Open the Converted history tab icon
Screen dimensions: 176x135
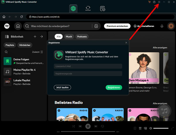click(x=102, y=9)
